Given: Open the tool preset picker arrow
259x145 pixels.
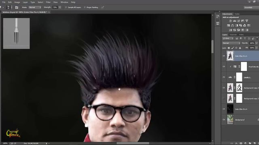Looking at the screenshot, I should point(3,7).
